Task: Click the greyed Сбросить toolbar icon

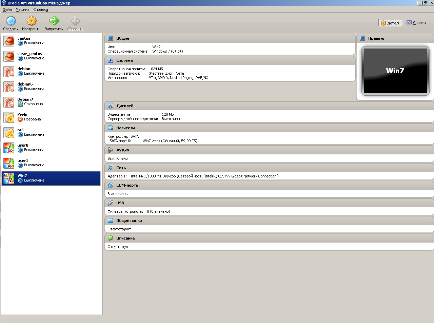Action: point(75,21)
